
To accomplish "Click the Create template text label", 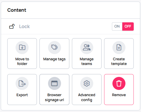I will (119, 61).
